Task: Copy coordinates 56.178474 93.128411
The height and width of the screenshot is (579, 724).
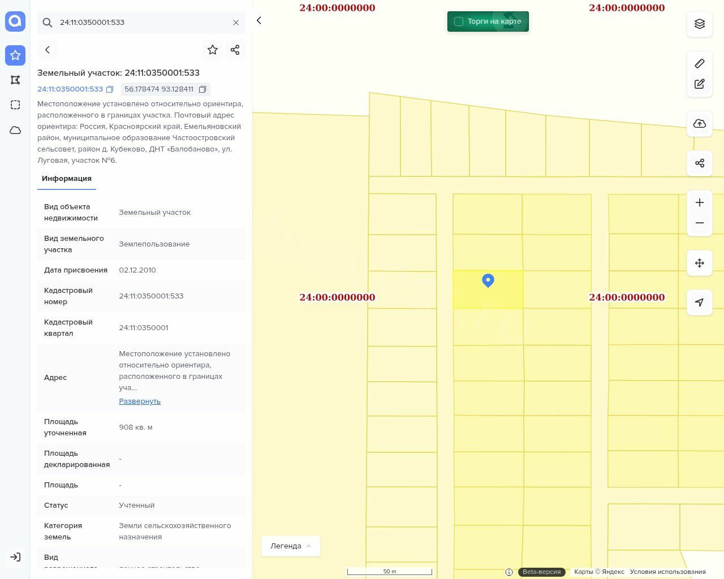Action: [202, 89]
